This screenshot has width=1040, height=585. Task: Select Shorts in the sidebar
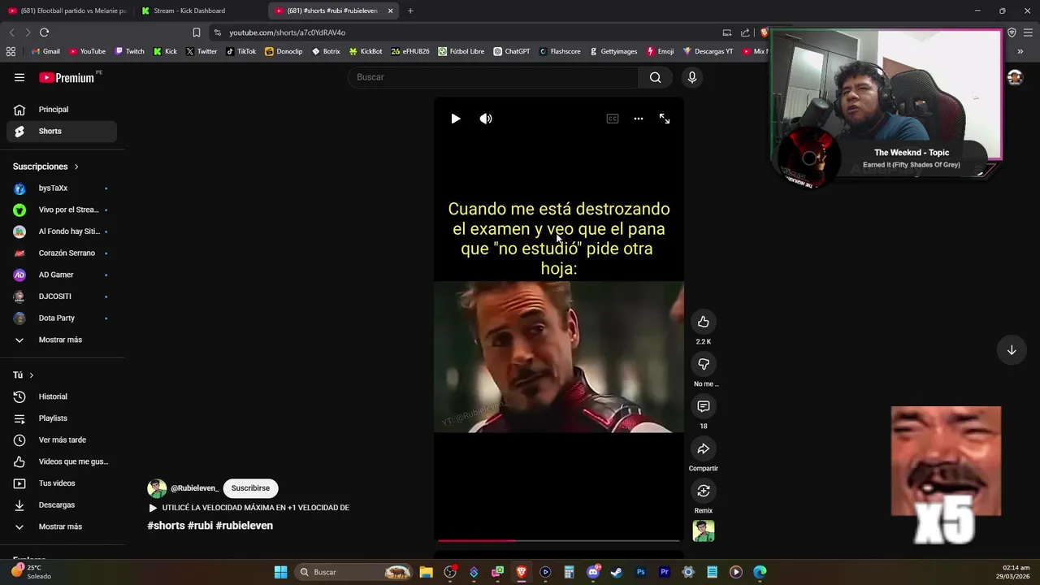pyautogui.click(x=62, y=131)
